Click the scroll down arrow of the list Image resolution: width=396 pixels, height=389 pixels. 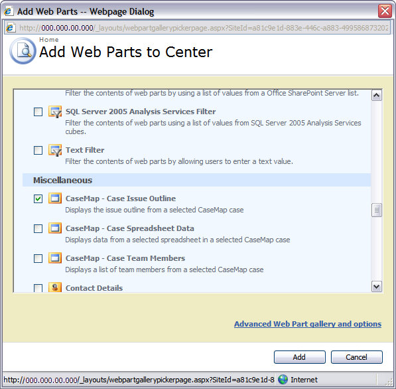(377, 287)
